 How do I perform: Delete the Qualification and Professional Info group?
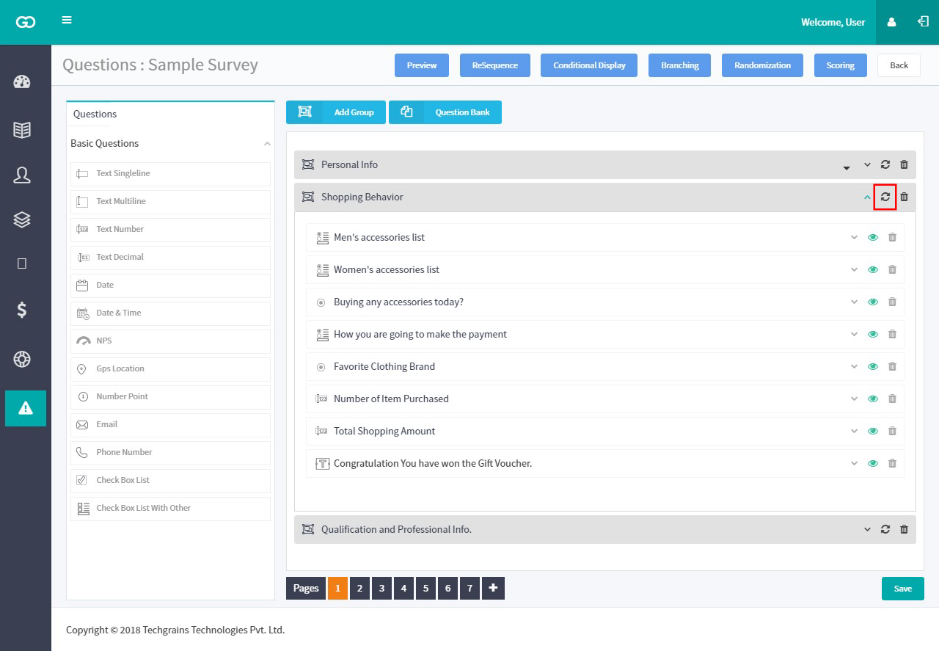click(904, 529)
